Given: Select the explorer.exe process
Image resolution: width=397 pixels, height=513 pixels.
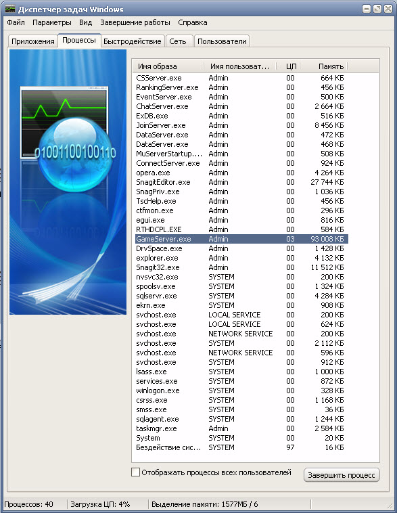Looking at the screenshot, I should coord(241,258).
